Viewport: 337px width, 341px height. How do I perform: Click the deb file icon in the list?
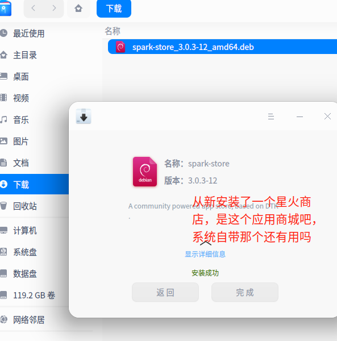pos(120,47)
